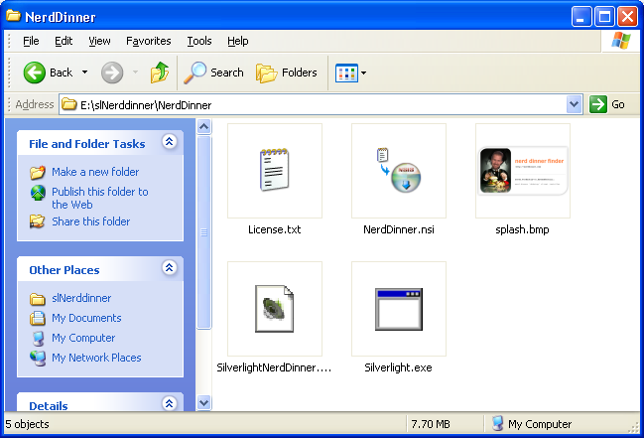Screen dimensions: 644x438
Task: Collapse the Other Places panel
Action: [x=170, y=268]
